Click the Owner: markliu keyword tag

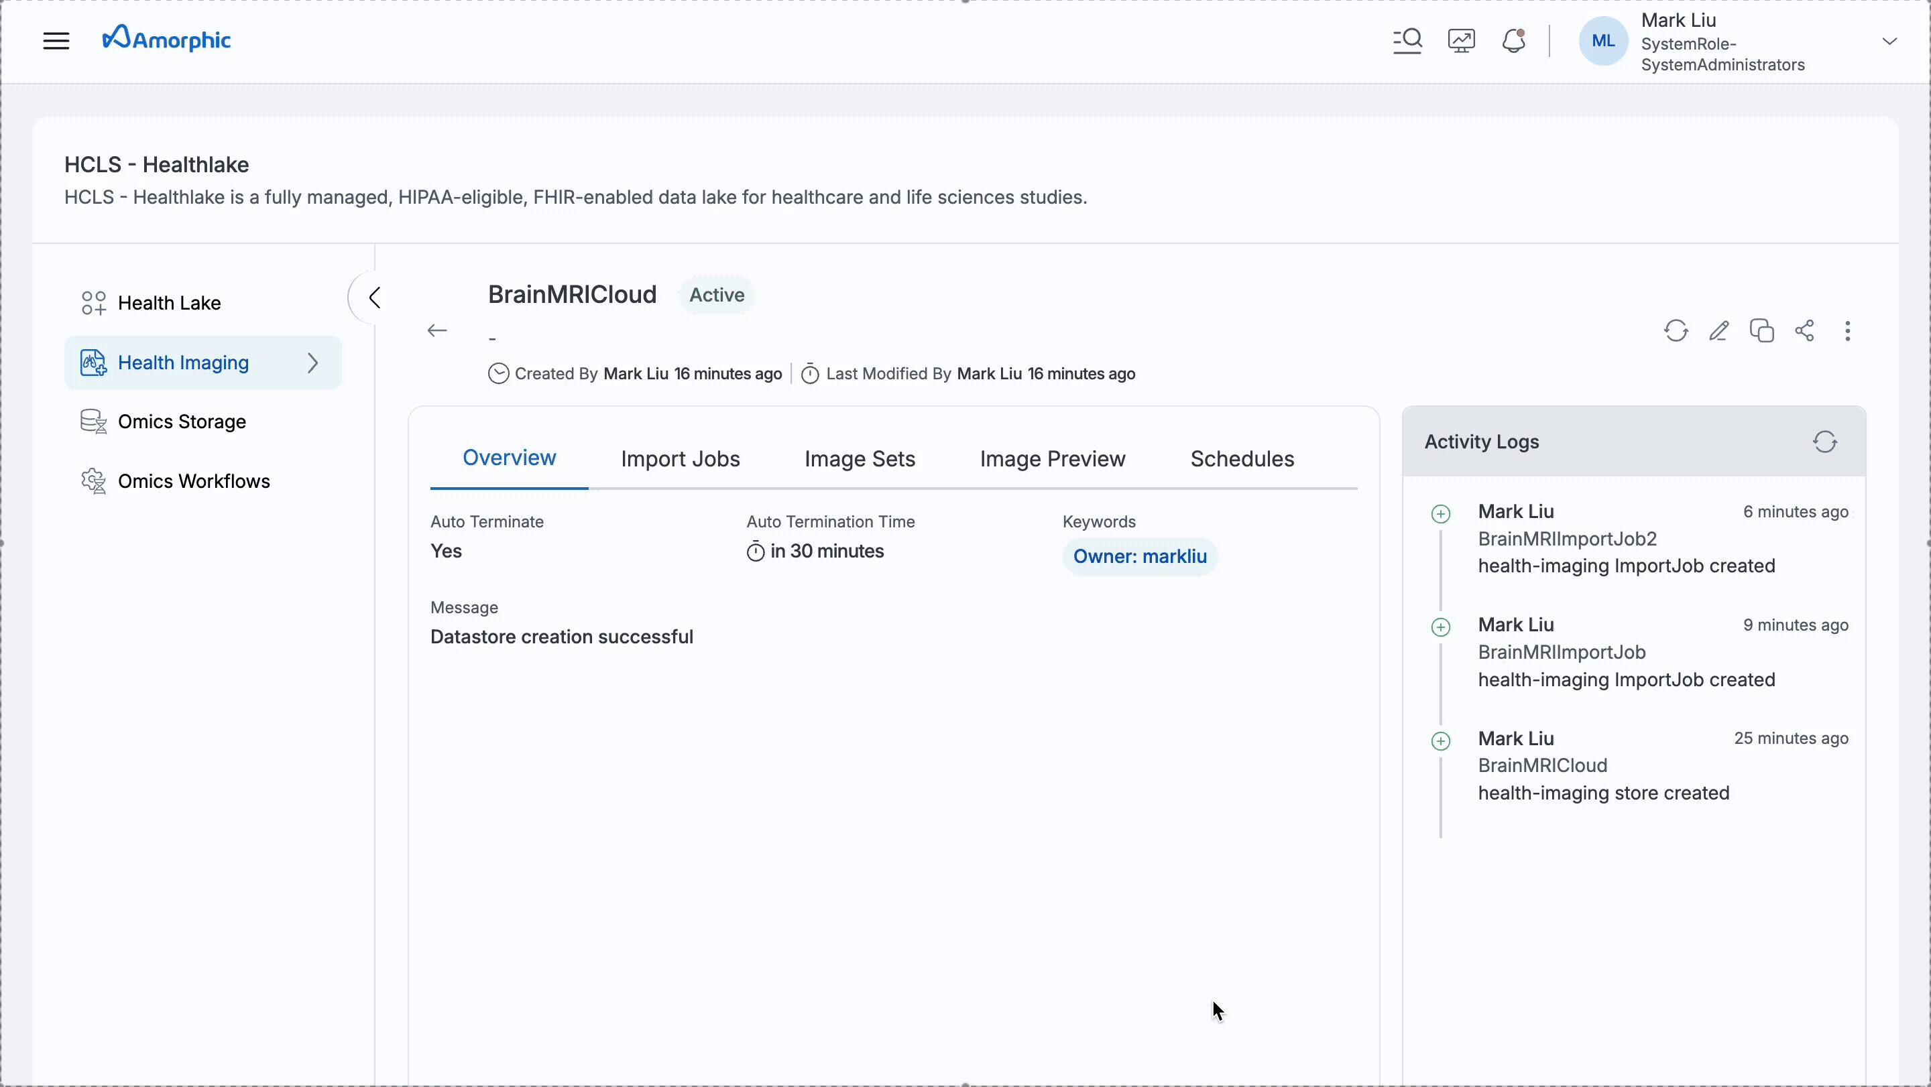[1138, 557]
